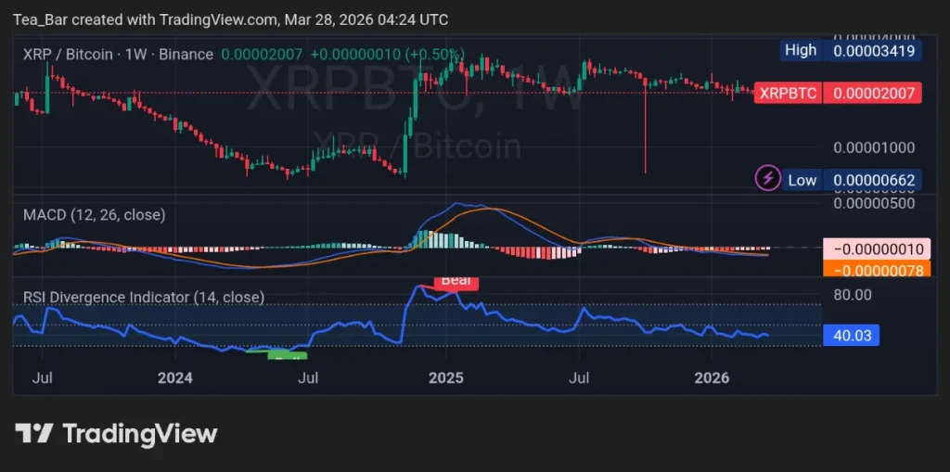This screenshot has height=472, width=950.
Task: Select the 0.00000662 low value
Action: tap(874, 180)
